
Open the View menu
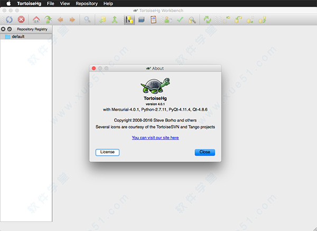tap(64, 4)
